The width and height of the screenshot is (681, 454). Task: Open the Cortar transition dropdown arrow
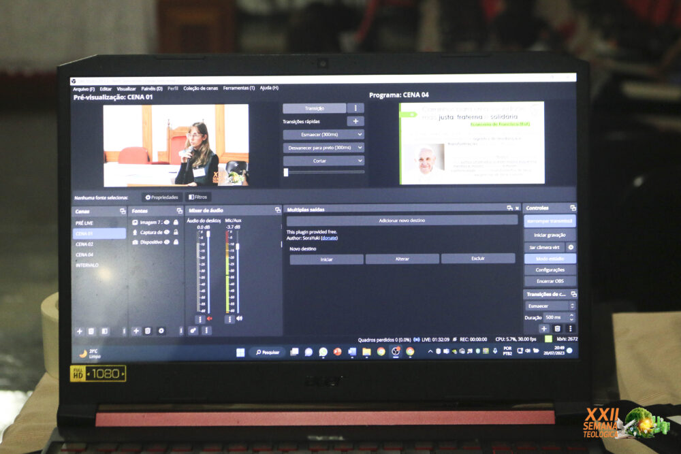(359, 161)
